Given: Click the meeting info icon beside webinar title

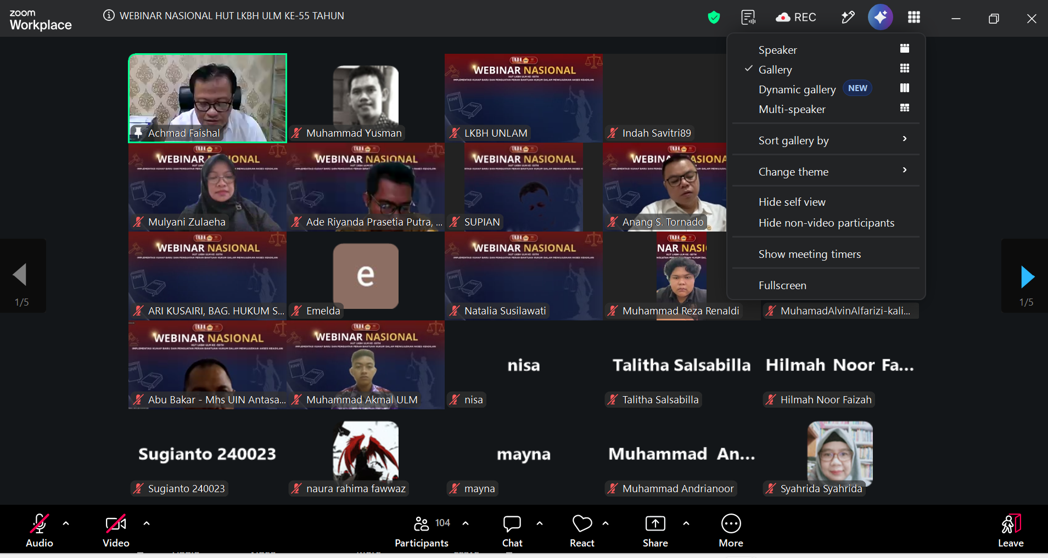Looking at the screenshot, I should coord(109,15).
